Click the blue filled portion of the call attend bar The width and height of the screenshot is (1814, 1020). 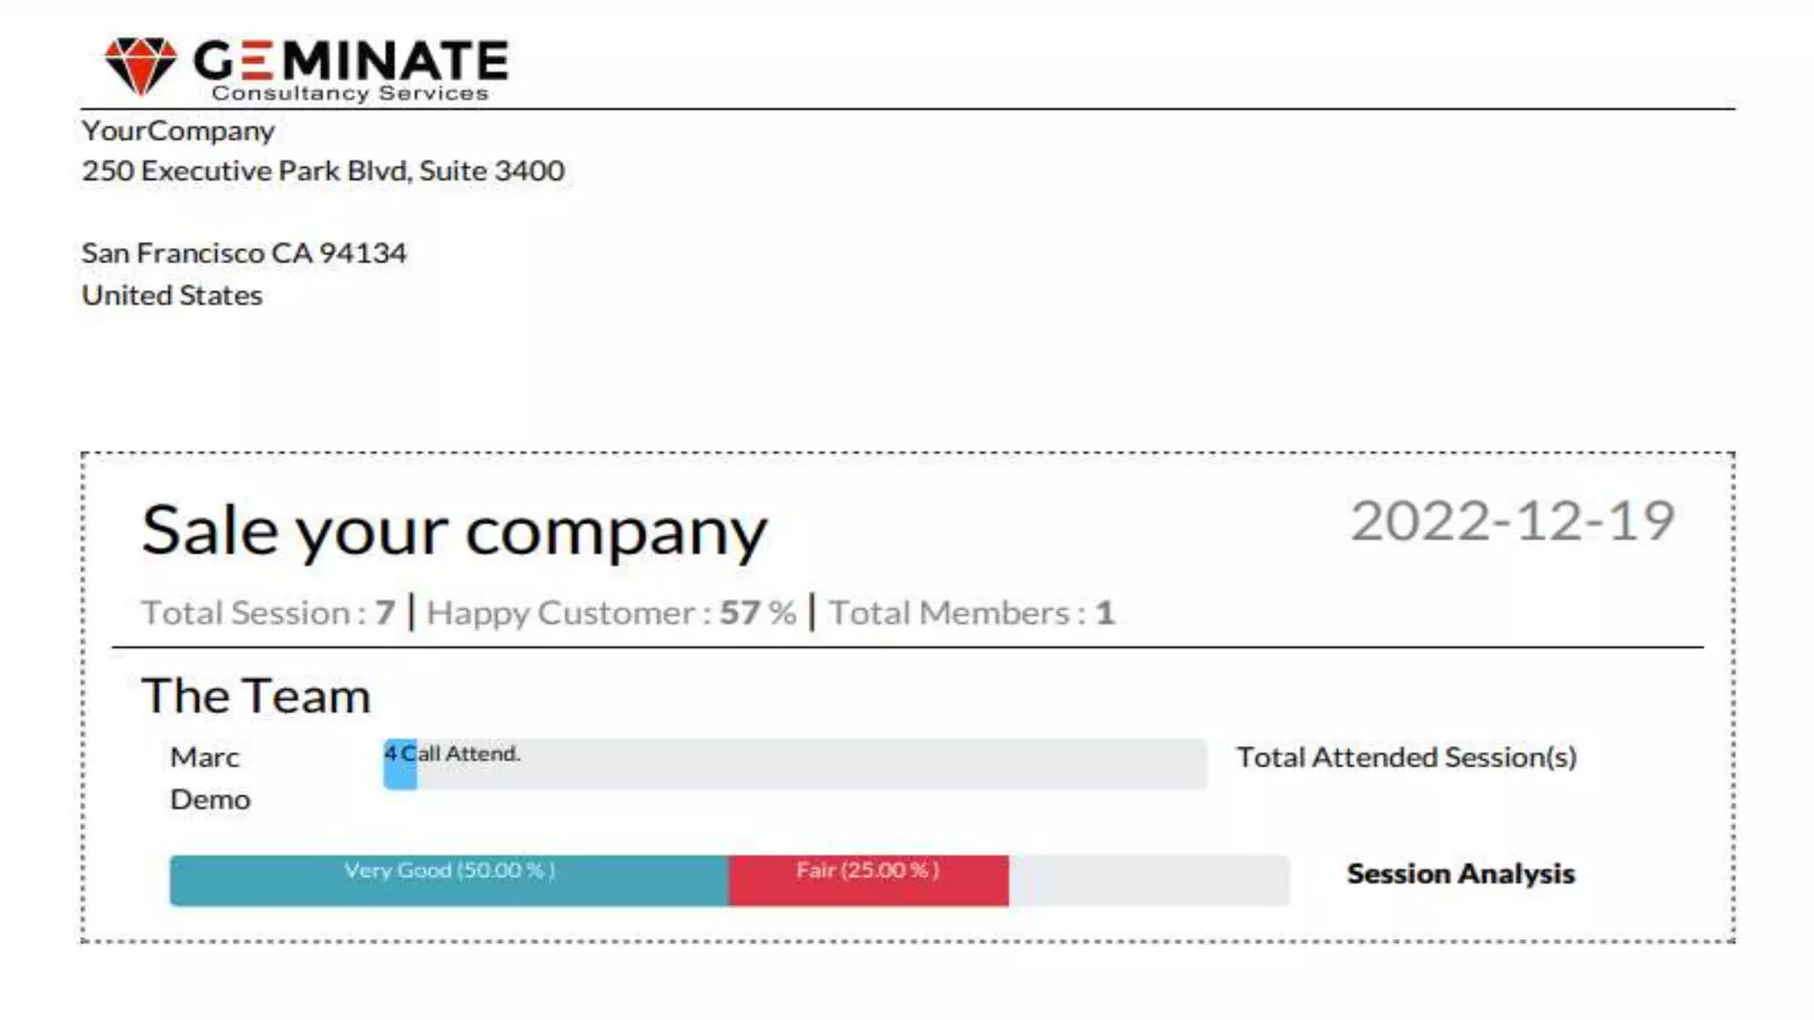399,776
